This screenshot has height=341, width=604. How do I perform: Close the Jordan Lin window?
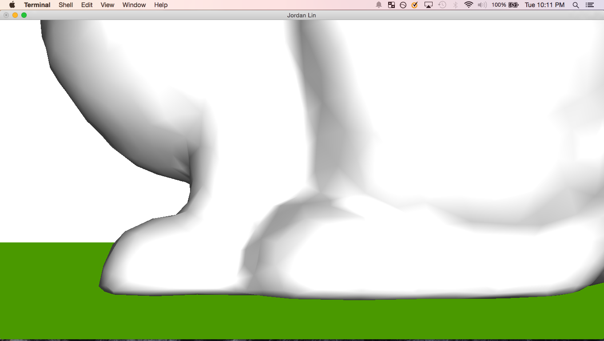coord(6,15)
